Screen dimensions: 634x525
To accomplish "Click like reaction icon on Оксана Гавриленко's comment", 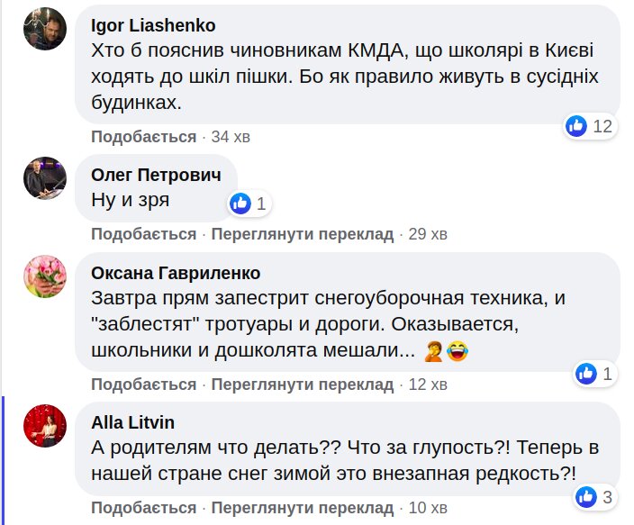I will (586, 373).
